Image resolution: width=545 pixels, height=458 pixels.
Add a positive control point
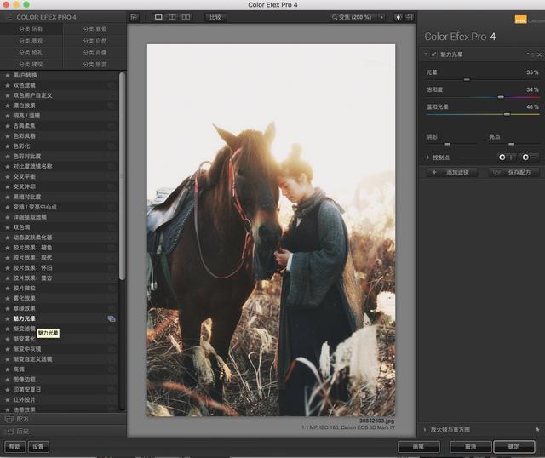click(507, 157)
